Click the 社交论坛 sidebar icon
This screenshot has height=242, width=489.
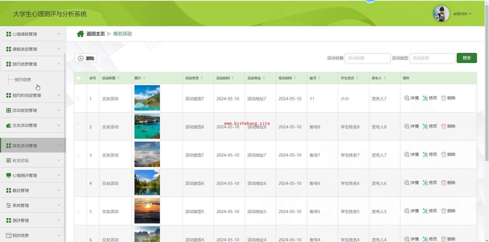pos(8,160)
